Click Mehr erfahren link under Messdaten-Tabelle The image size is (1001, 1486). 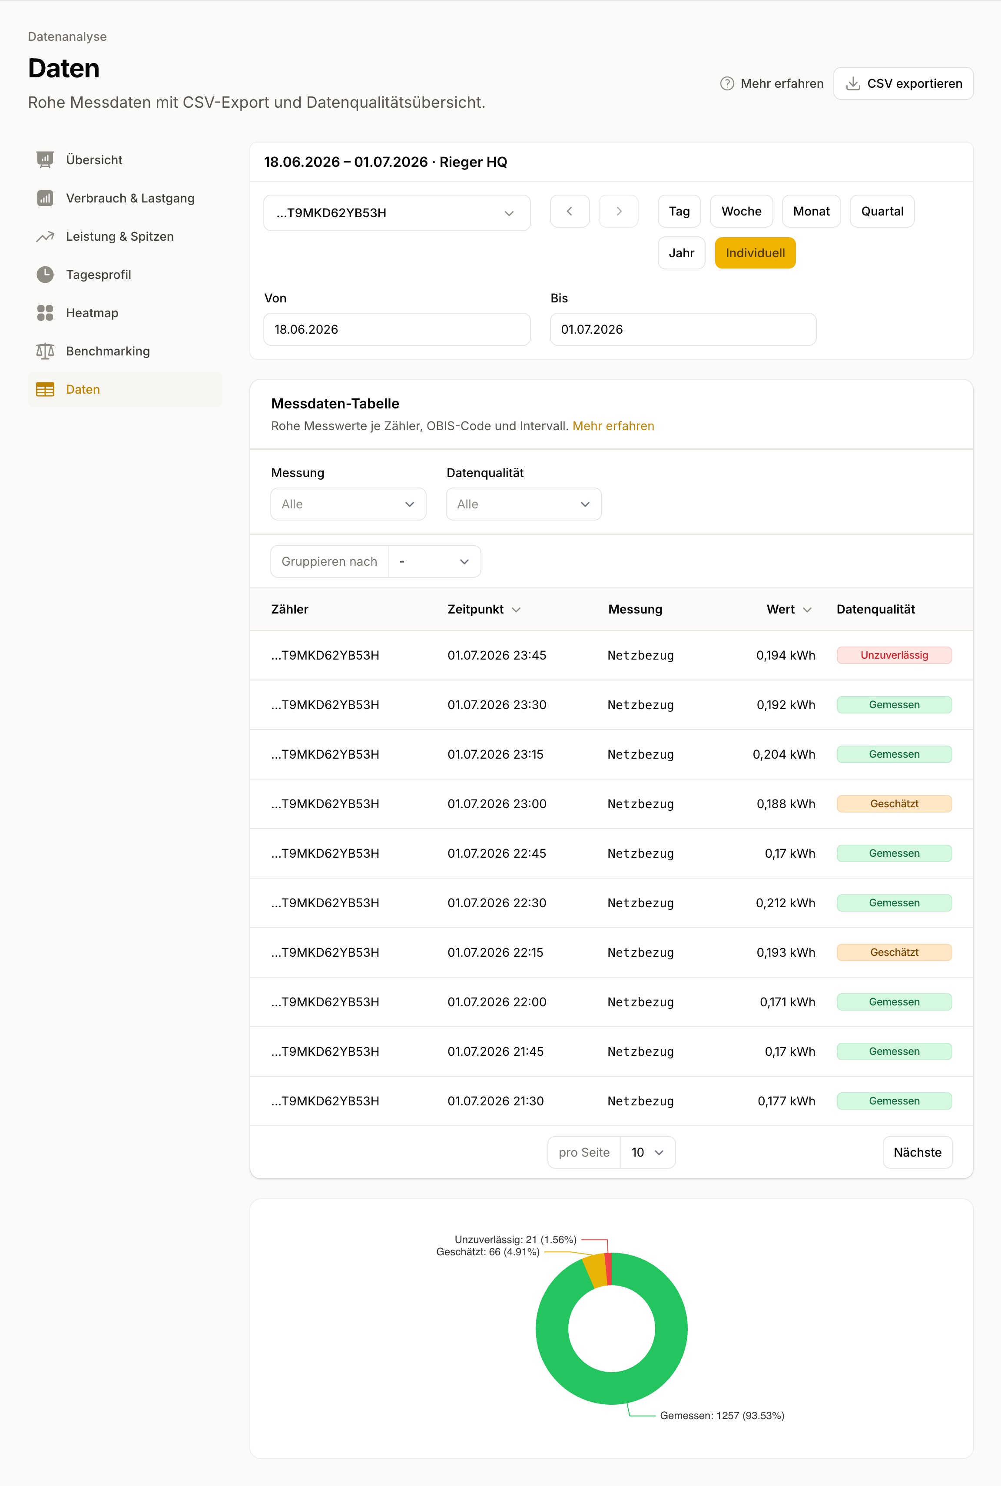(613, 426)
